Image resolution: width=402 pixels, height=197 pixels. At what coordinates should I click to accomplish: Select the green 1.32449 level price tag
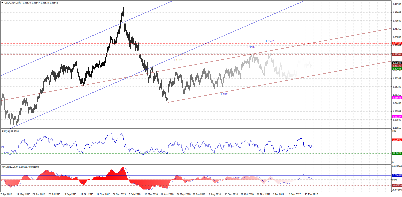click(397, 68)
